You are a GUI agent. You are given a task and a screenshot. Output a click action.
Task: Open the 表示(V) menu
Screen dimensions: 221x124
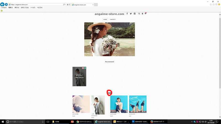click(17, 8)
